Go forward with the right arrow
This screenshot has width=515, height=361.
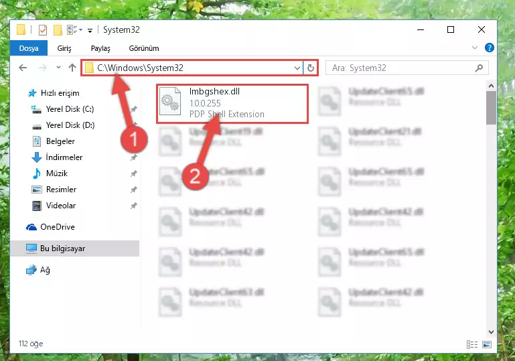point(42,68)
